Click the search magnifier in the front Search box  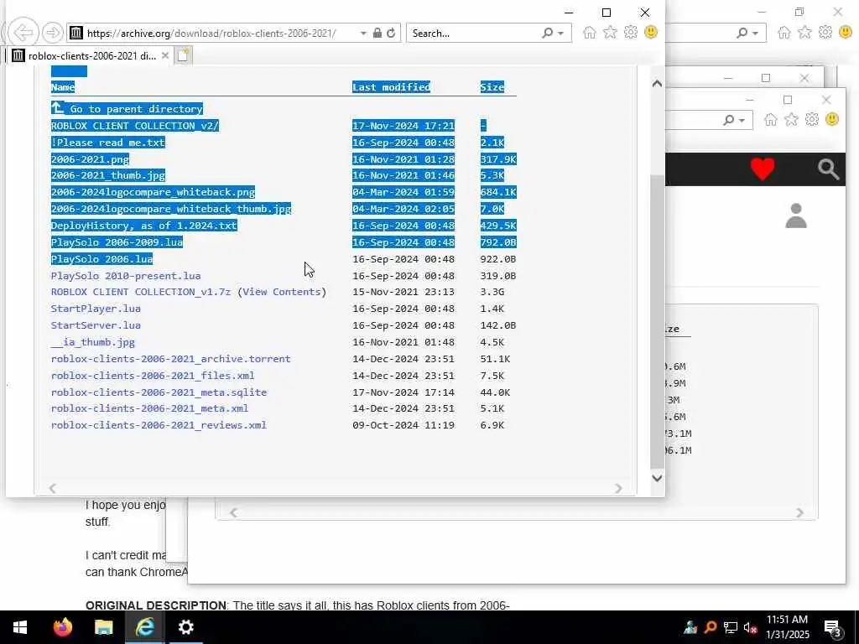(x=547, y=33)
